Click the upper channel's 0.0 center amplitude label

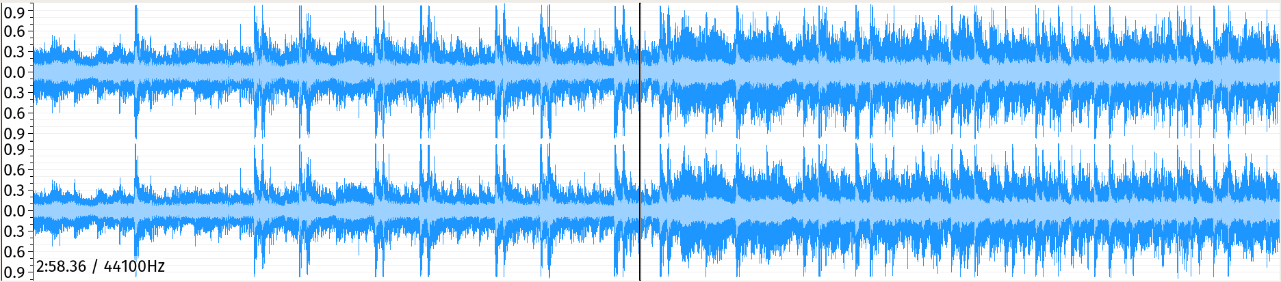[x=14, y=72]
